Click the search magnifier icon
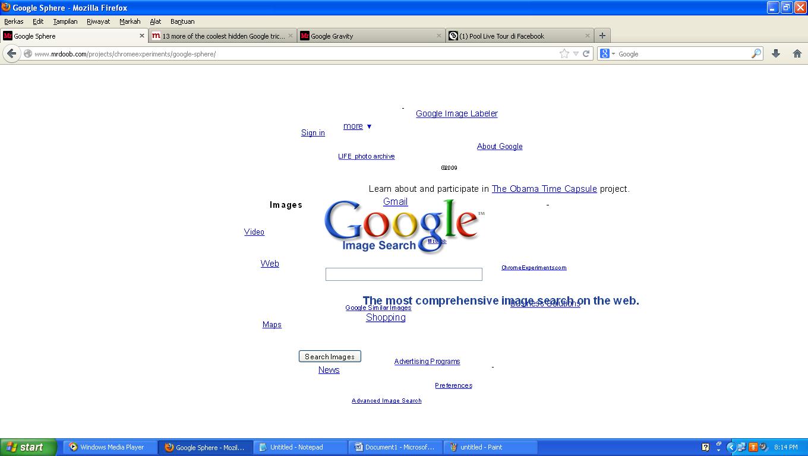808x456 pixels. (x=756, y=53)
